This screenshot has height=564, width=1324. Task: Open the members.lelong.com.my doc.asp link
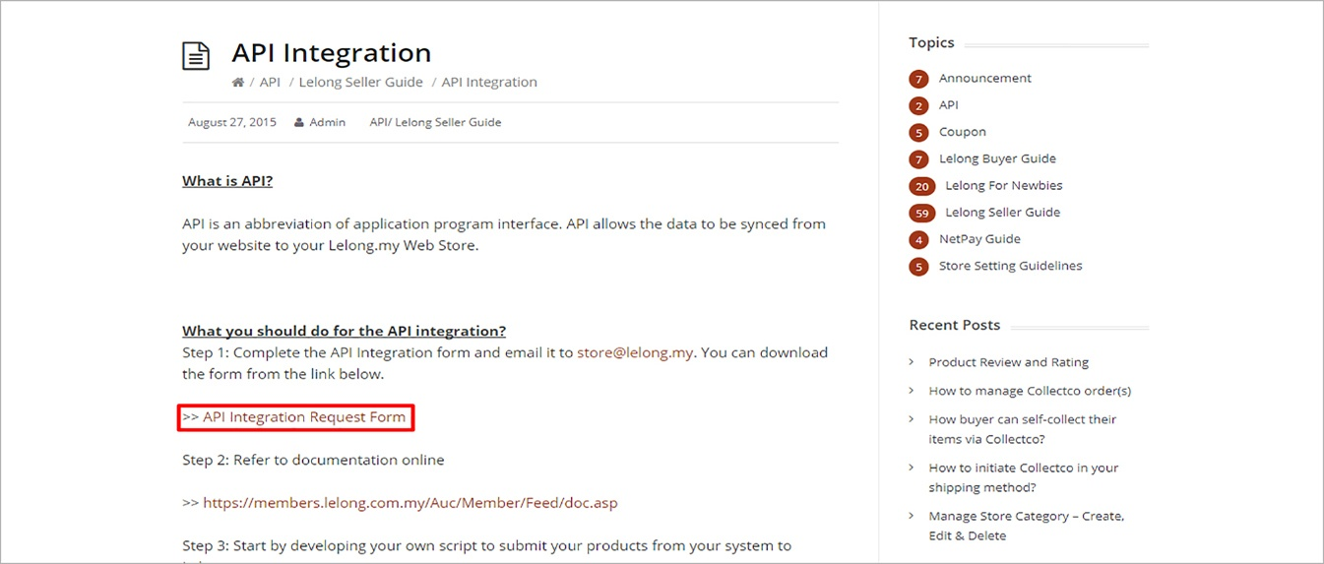pyautogui.click(x=410, y=503)
